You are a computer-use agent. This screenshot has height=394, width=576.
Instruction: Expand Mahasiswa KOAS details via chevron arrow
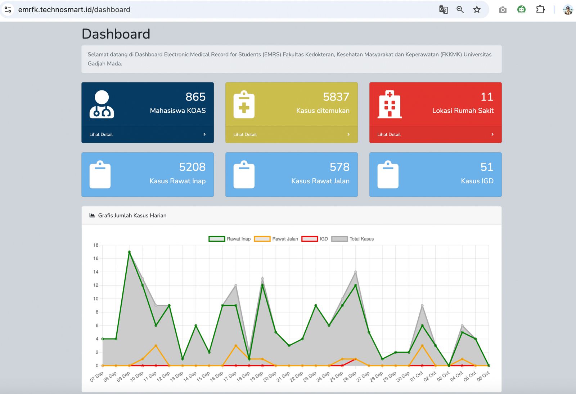click(x=204, y=134)
